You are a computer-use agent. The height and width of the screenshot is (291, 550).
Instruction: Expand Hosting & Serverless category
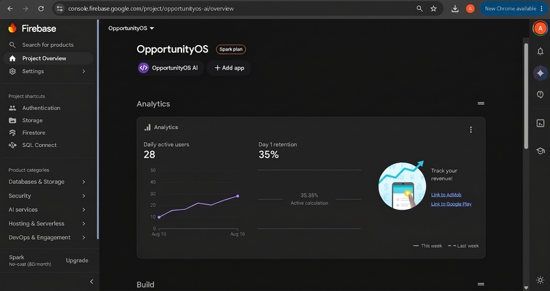(x=47, y=223)
